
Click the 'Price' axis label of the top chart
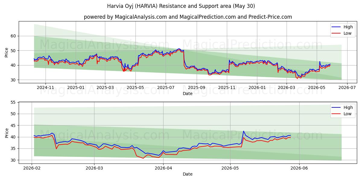coord(7,52)
